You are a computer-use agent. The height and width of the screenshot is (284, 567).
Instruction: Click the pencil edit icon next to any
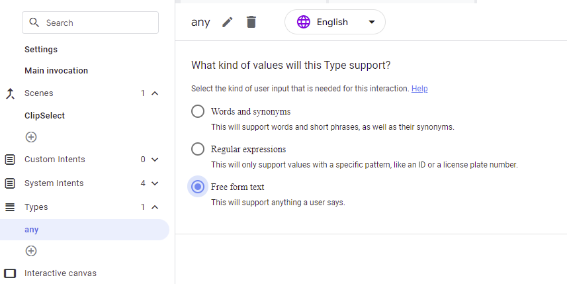pyautogui.click(x=228, y=22)
